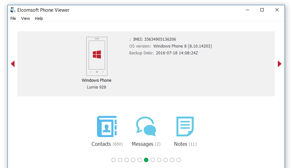Select the eighth page indicator dot
Screen dimensions: 292x168
(x=159, y=160)
